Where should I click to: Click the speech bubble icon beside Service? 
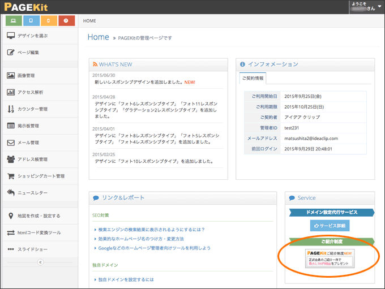(292, 198)
